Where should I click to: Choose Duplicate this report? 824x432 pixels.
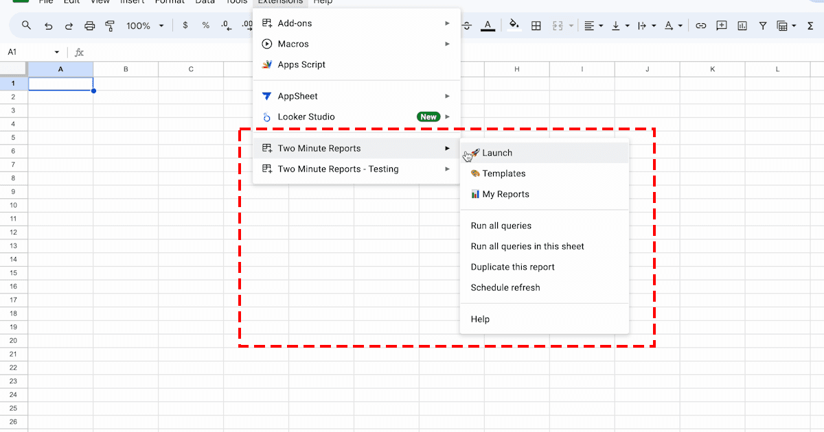coord(545,267)
